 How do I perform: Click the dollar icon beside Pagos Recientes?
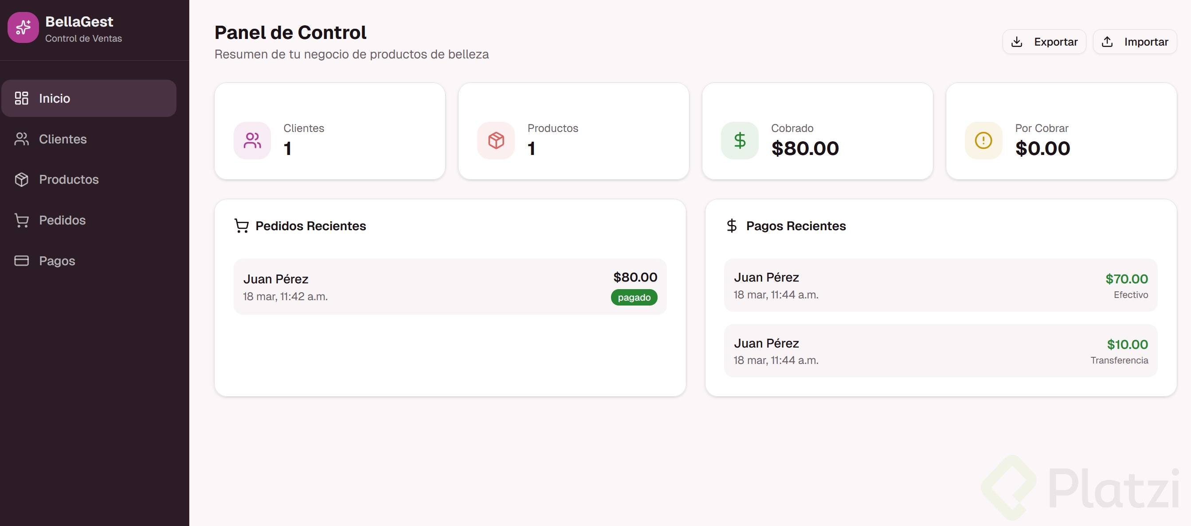[x=732, y=226]
